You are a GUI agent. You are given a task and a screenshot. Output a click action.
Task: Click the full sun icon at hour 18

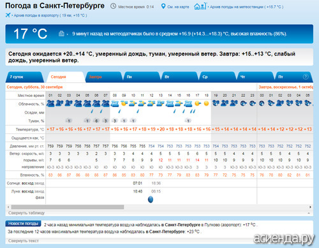206,103
